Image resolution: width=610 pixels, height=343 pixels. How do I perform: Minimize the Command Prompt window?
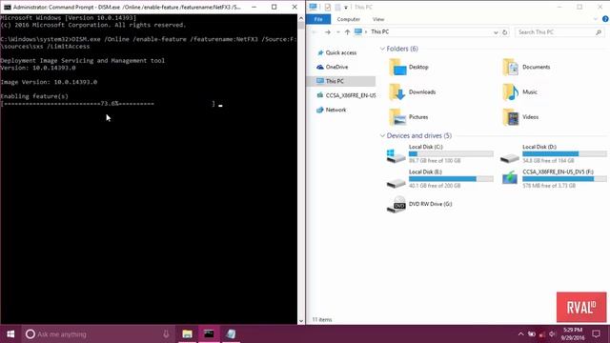pyautogui.click(x=254, y=7)
